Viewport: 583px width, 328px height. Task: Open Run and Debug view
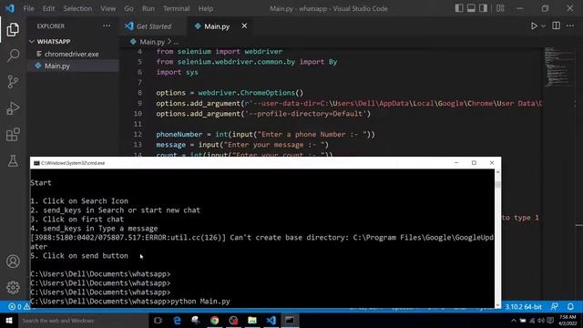coord(13,108)
